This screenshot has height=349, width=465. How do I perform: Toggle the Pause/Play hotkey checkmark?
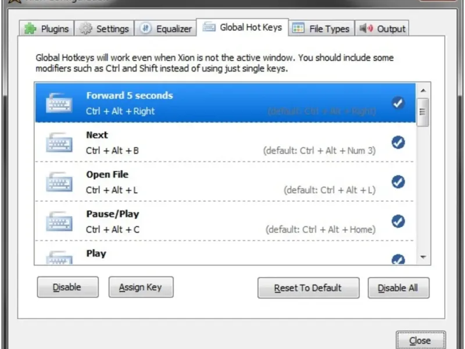[398, 222]
